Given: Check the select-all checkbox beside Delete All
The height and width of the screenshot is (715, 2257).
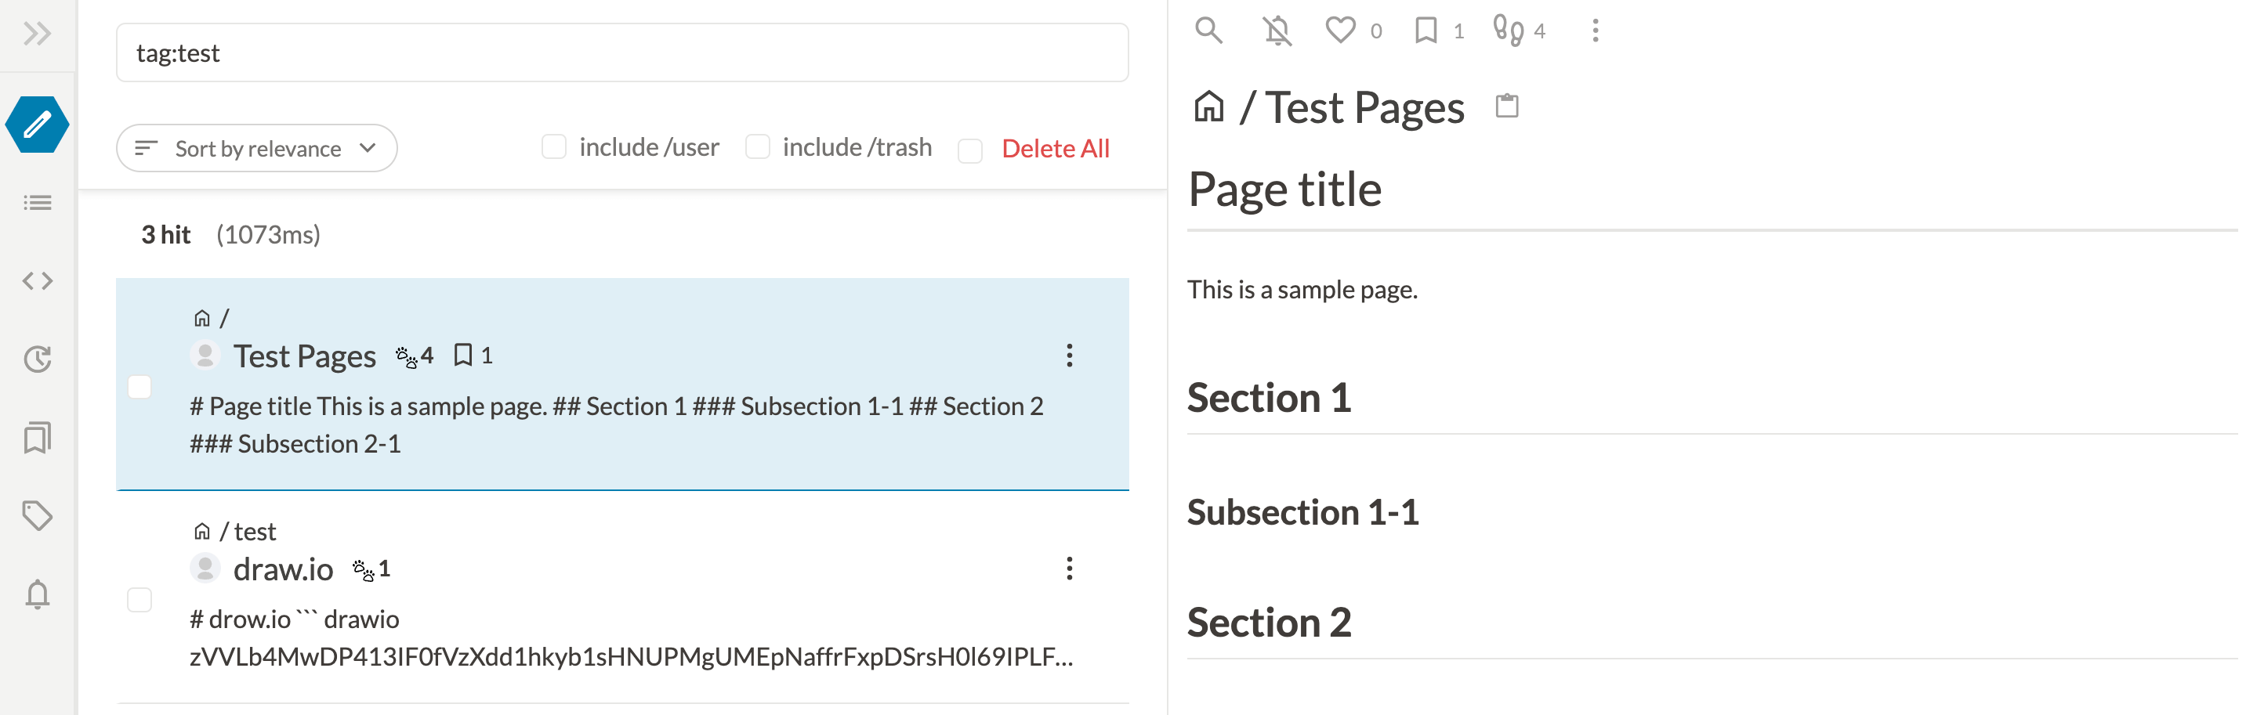Looking at the screenshot, I should [970, 151].
